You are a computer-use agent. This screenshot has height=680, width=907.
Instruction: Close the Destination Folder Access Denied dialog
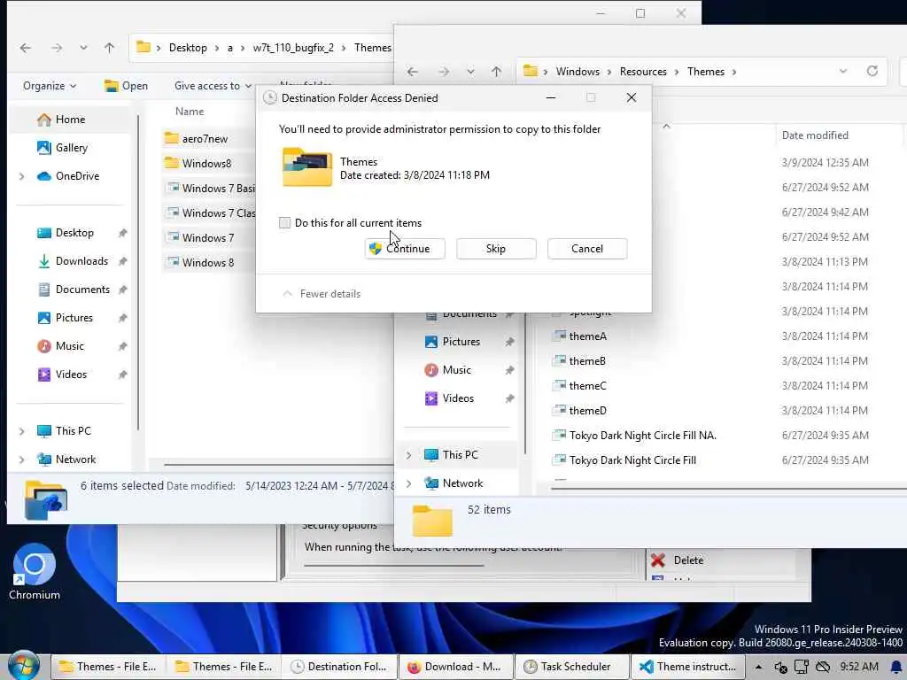pyautogui.click(x=631, y=97)
